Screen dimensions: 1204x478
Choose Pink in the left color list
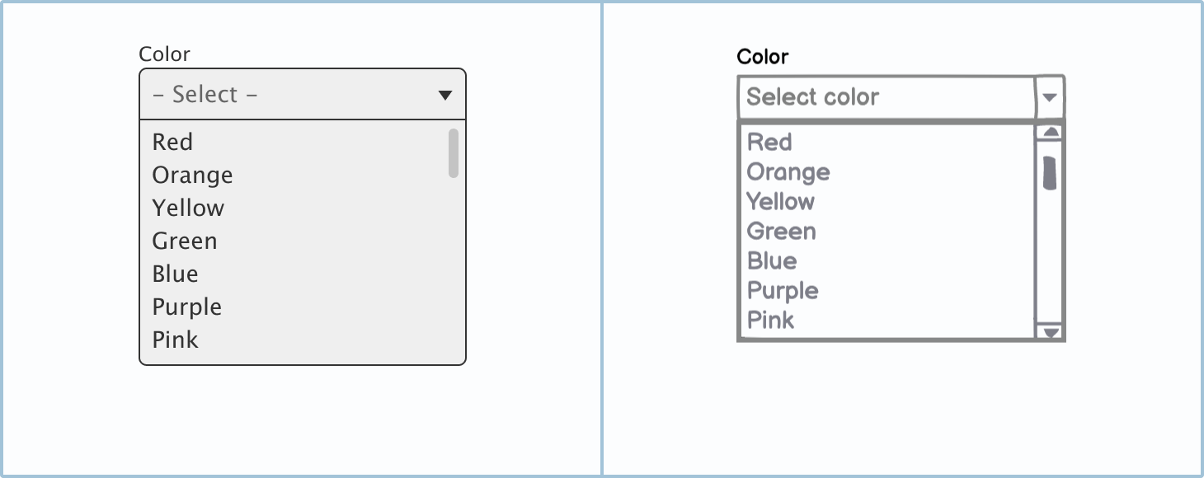click(x=175, y=340)
